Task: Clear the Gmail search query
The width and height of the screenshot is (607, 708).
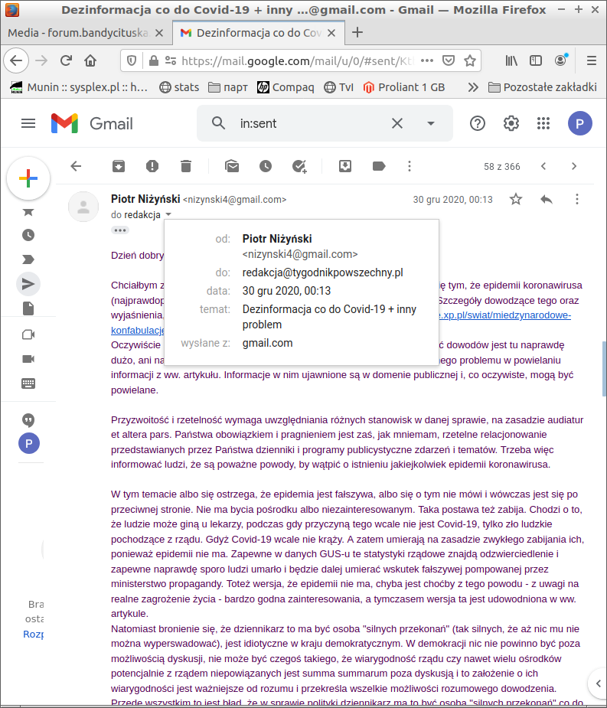Action: pyautogui.click(x=397, y=123)
